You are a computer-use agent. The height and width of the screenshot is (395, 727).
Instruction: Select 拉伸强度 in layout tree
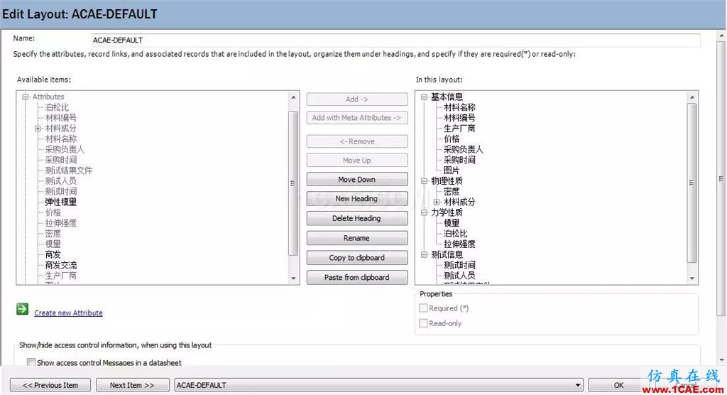click(459, 244)
